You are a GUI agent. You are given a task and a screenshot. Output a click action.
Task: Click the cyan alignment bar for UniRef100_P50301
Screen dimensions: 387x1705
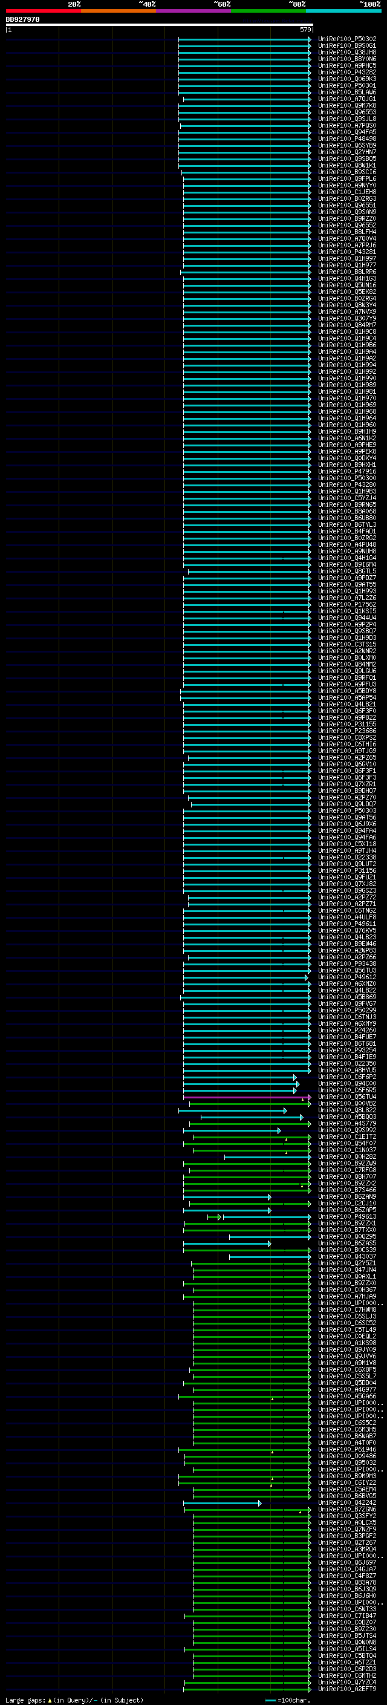point(244,85)
